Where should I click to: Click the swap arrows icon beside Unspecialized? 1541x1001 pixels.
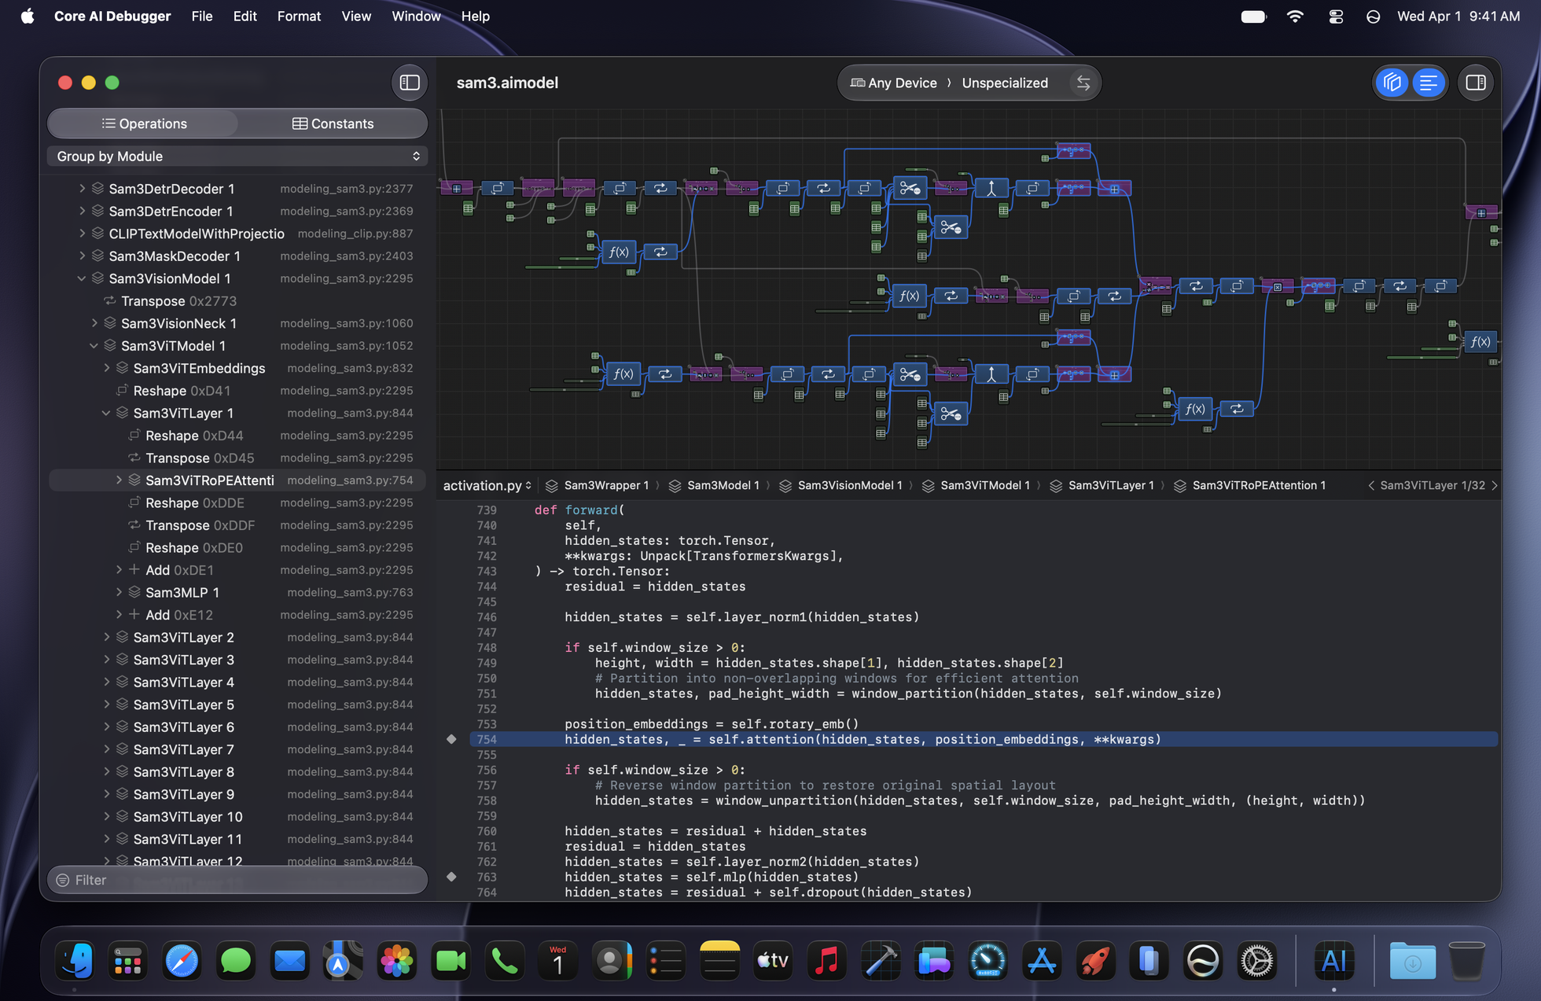(1083, 83)
